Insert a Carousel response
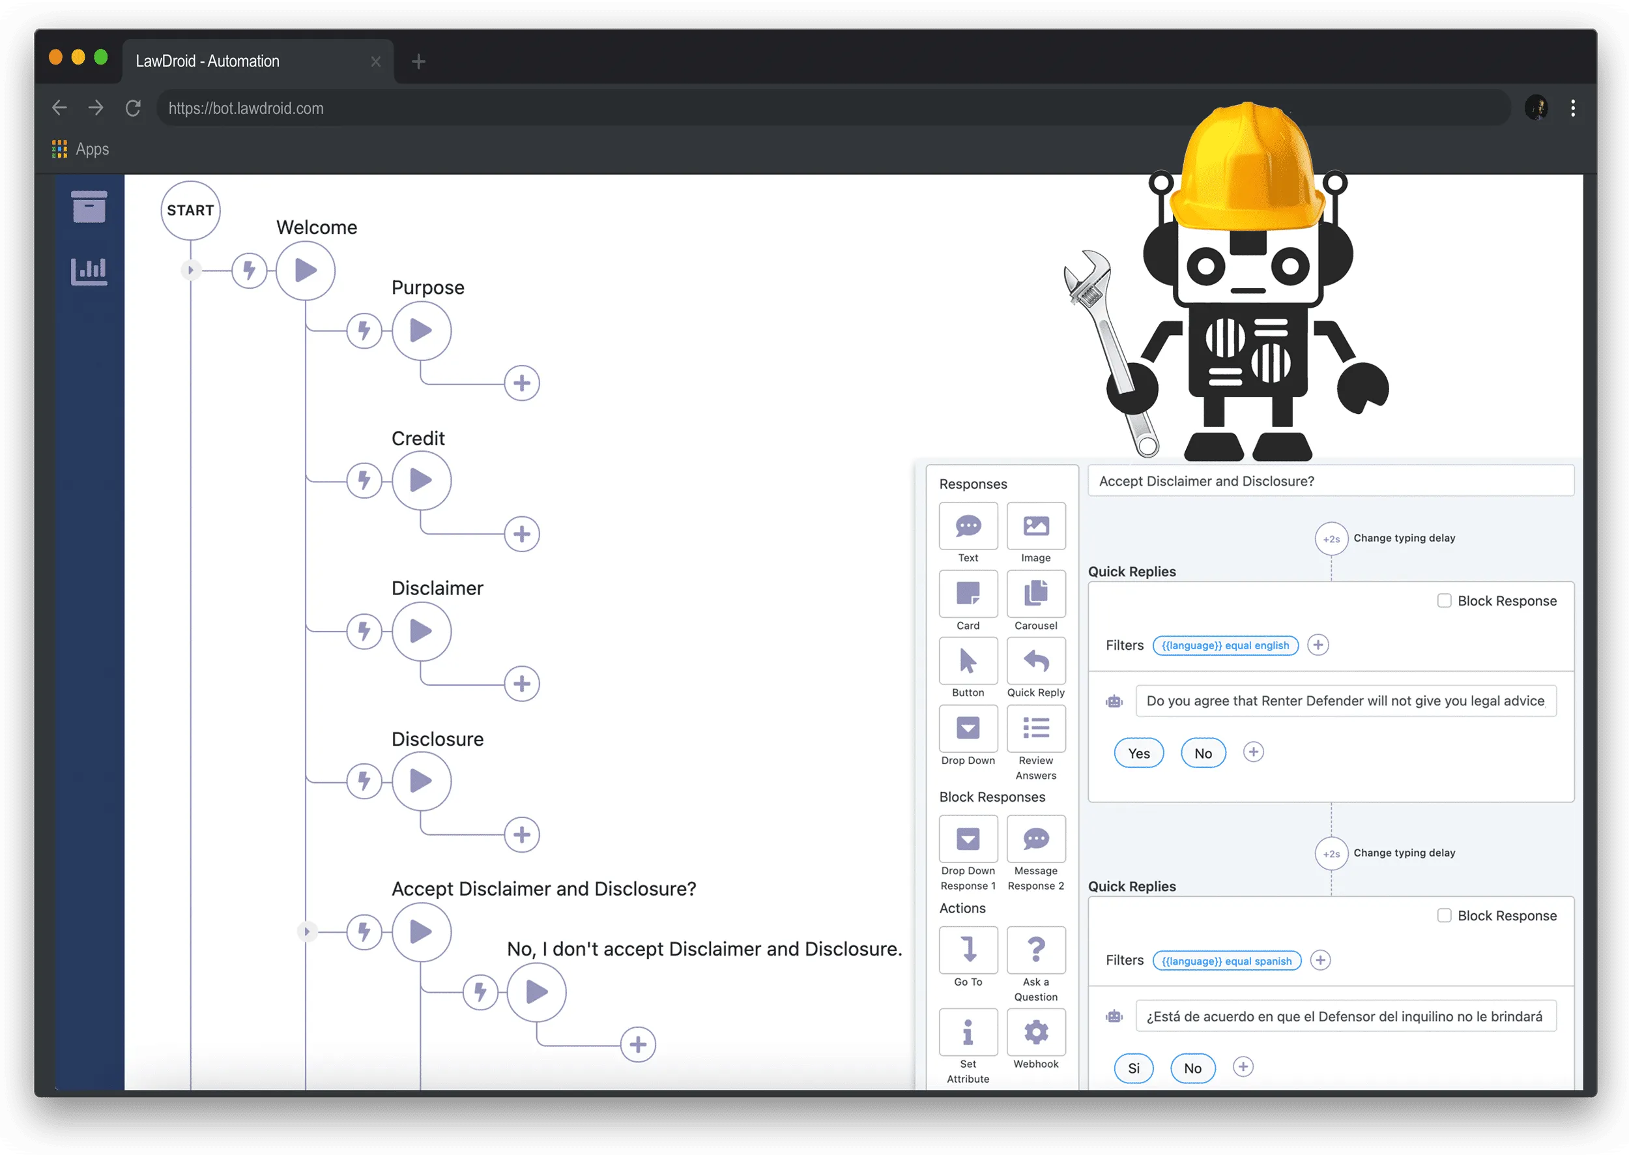The height and width of the screenshot is (1157, 1629). click(x=1035, y=593)
